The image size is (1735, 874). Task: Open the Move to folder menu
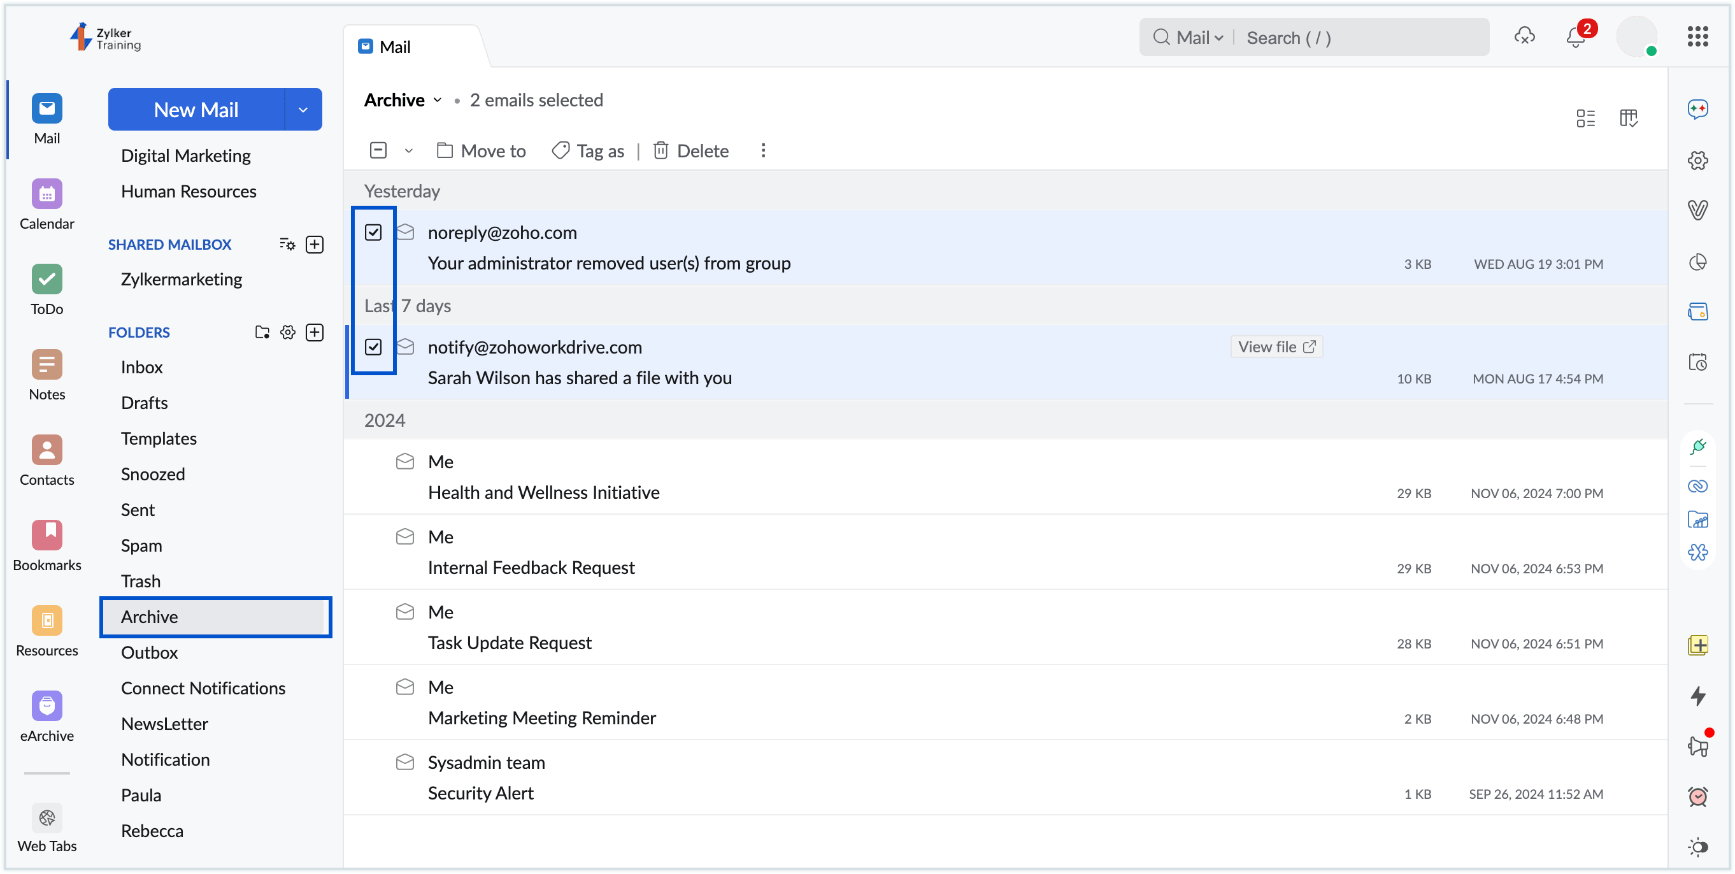point(482,150)
